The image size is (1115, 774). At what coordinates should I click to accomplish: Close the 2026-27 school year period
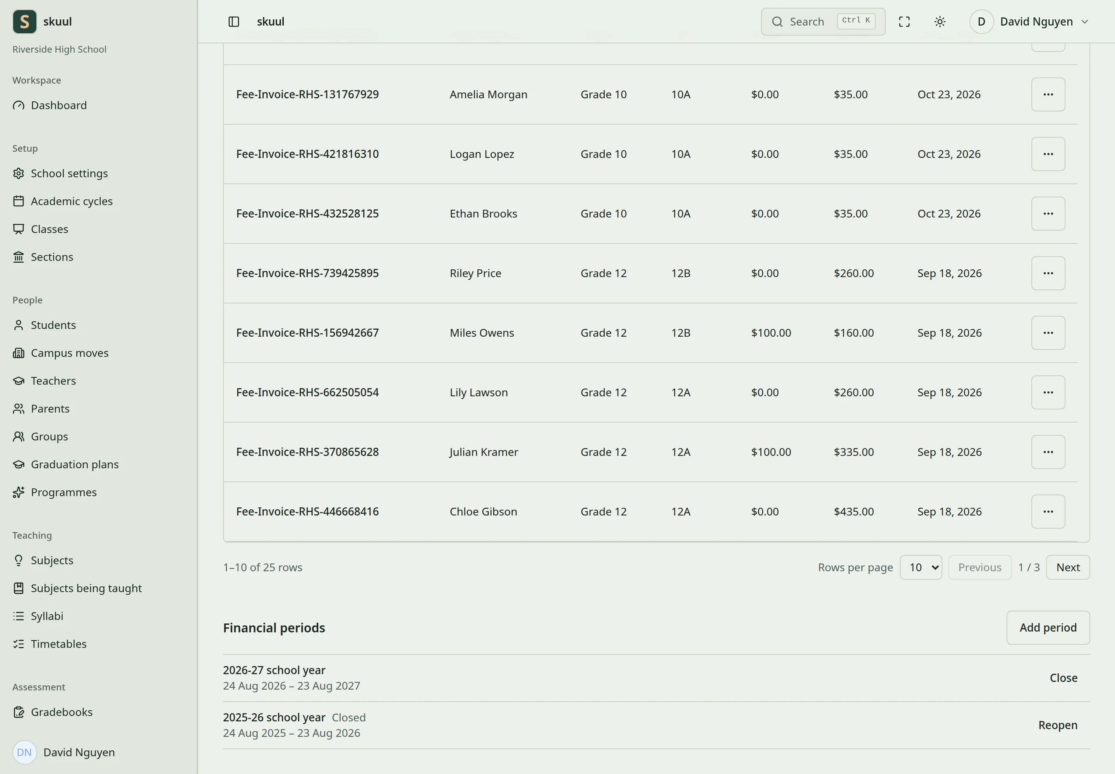(1064, 678)
